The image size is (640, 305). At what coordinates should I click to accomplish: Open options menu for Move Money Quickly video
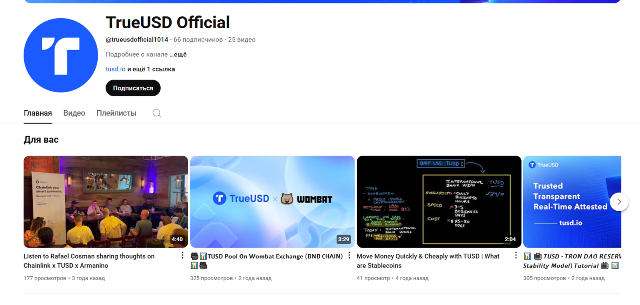516,256
